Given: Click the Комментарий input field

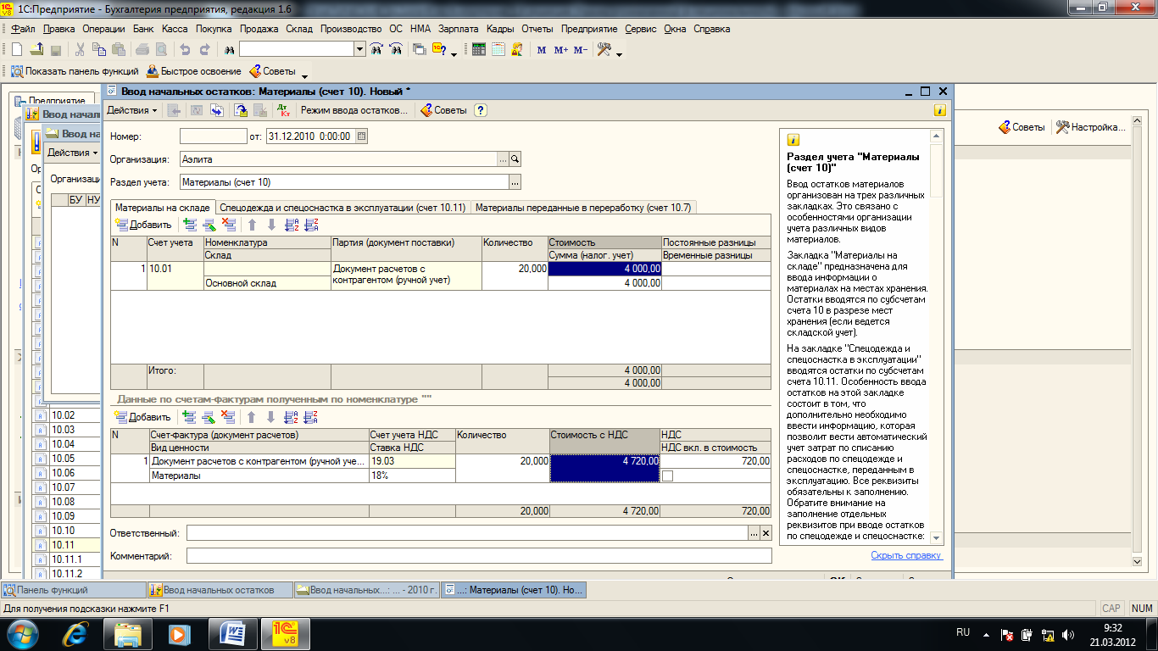Looking at the screenshot, I should coord(479,556).
